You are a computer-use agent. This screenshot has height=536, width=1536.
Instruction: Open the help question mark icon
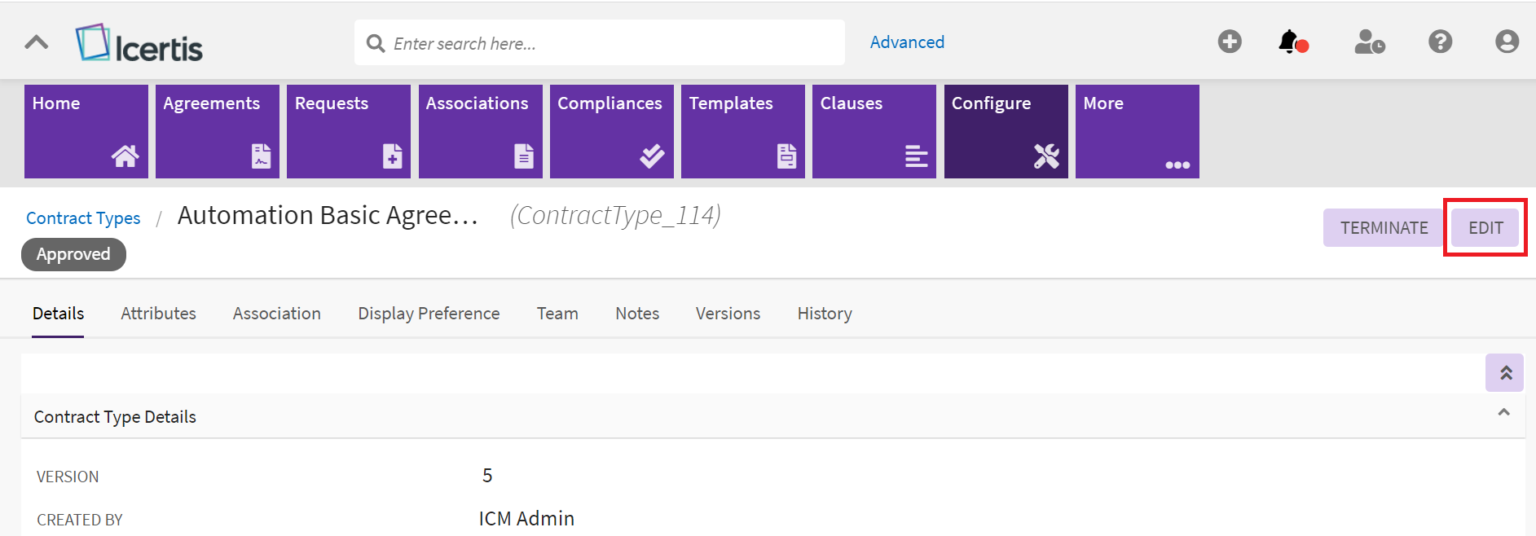1440,42
